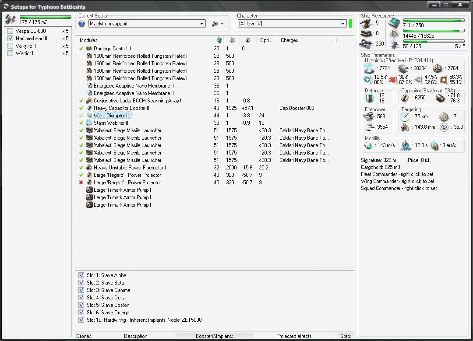The width and height of the screenshot is (473, 341).
Task: Open the Current Setup dropdown
Action: coord(201,24)
